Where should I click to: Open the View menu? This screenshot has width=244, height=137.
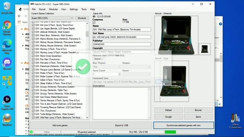pos(64,9)
